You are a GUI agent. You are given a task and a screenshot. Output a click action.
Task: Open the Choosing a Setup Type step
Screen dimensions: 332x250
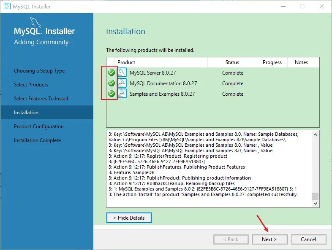point(39,71)
